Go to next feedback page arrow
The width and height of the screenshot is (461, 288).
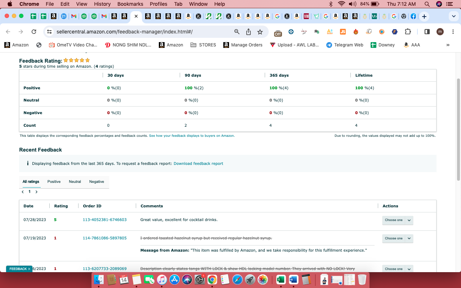coord(36,192)
